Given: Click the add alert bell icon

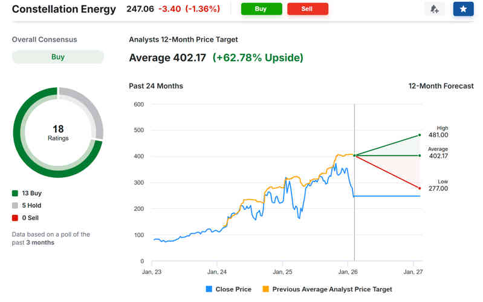Looking at the screenshot, I should click(435, 9).
